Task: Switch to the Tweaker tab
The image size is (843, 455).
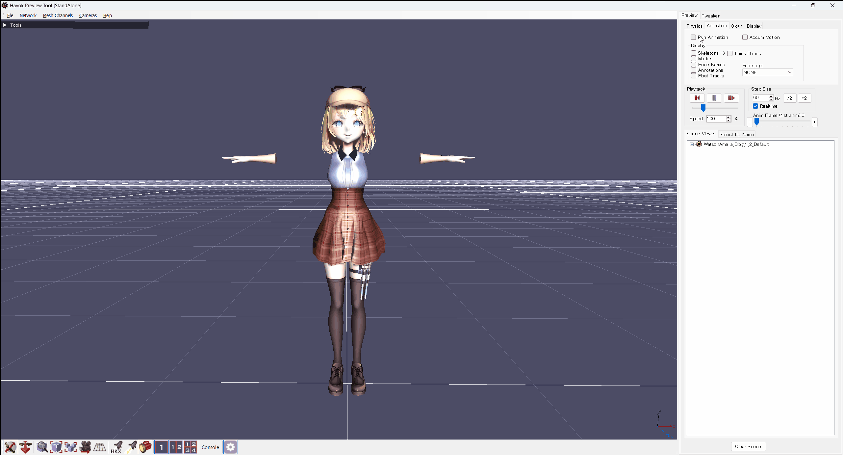Action: click(x=710, y=16)
